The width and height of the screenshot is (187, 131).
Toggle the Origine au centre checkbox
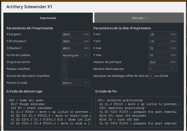[64, 62]
